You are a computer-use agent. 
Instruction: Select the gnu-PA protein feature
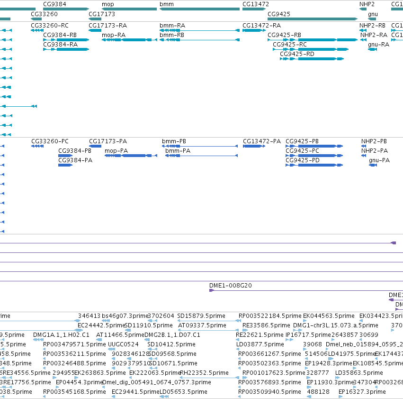tap(373, 165)
